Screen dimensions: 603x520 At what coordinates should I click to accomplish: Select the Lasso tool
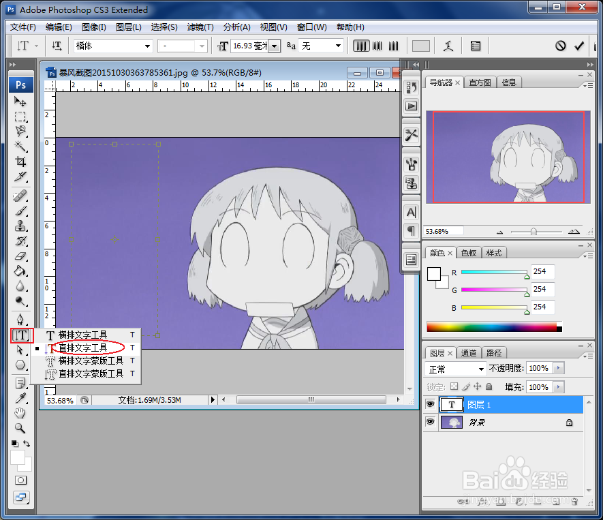click(20, 132)
